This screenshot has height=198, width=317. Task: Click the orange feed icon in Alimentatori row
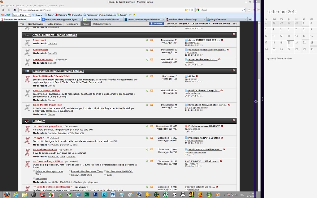tap(152, 50)
